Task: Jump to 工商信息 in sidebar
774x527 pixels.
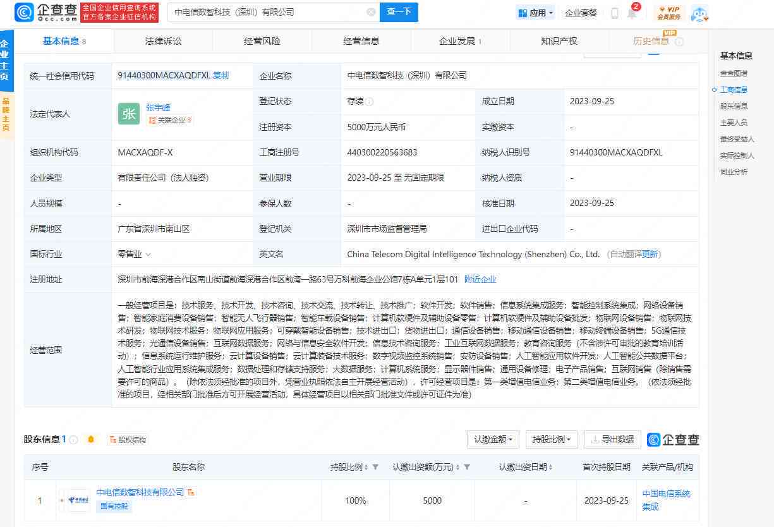Action: 734,90
